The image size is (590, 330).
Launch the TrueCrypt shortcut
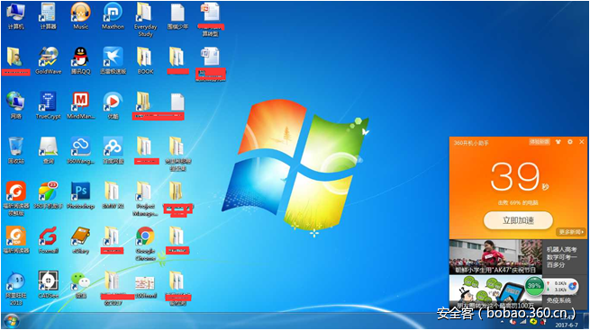coord(48,105)
